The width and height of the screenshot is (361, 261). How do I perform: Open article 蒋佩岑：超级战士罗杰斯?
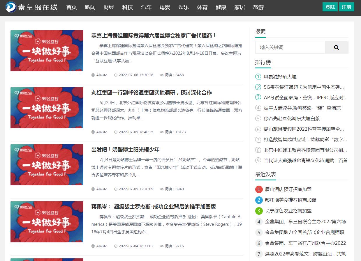[154, 207]
